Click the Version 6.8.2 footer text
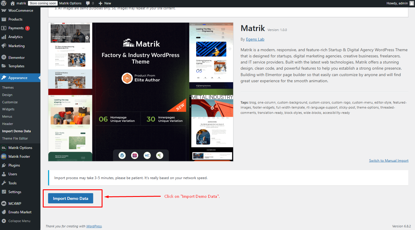 pyautogui.click(x=402, y=226)
